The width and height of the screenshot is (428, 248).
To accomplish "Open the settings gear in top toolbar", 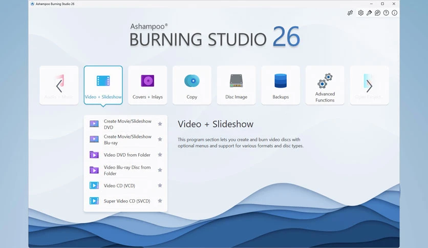I will click(x=360, y=13).
